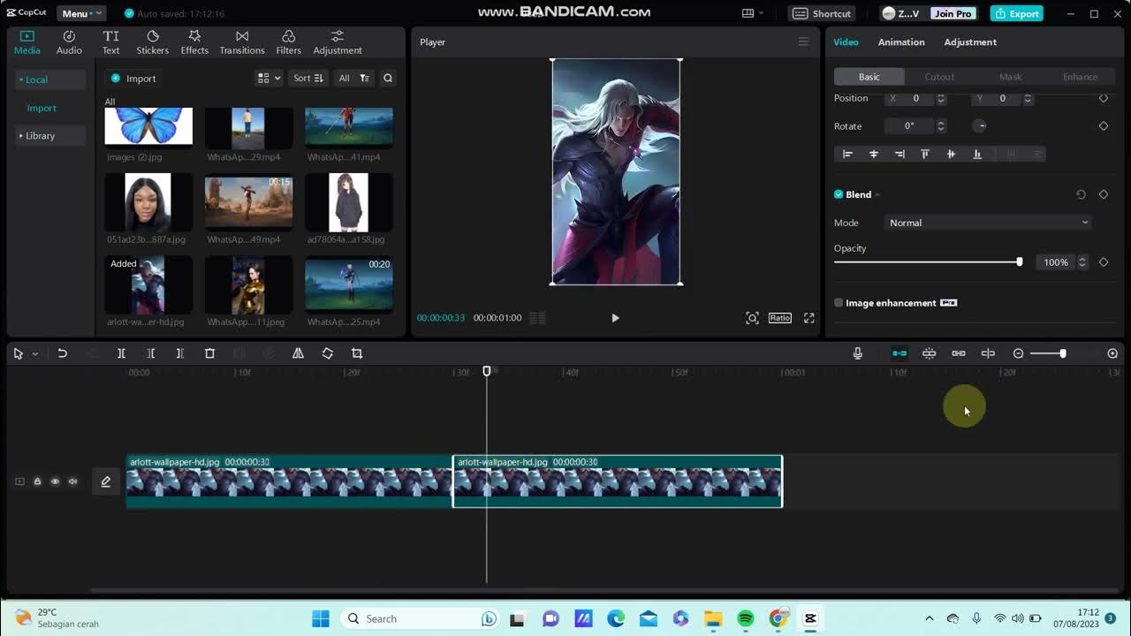Hide the main track with the eye icon
The image size is (1131, 636).
[55, 481]
